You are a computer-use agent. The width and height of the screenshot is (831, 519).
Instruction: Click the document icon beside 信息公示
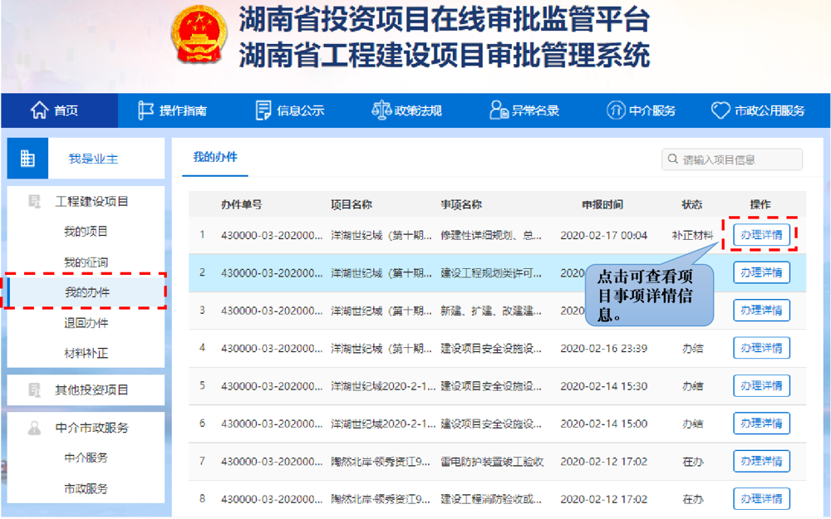[x=262, y=110]
